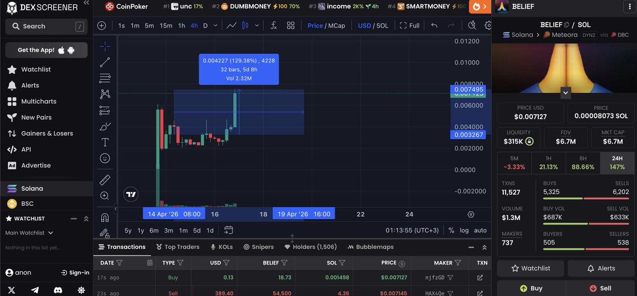
Task: Toggle percent scale on the price axis
Action: click(x=451, y=230)
